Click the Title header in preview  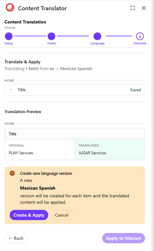click(13, 134)
